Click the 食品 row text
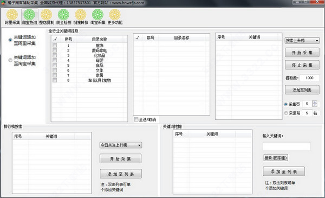Viewport: 325px width, 198px height. (100, 65)
